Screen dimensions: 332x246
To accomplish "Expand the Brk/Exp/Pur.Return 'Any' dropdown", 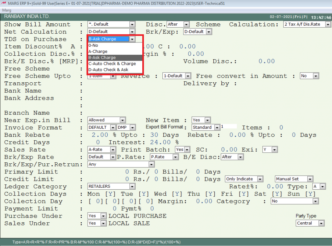I will tap(152, 164).
